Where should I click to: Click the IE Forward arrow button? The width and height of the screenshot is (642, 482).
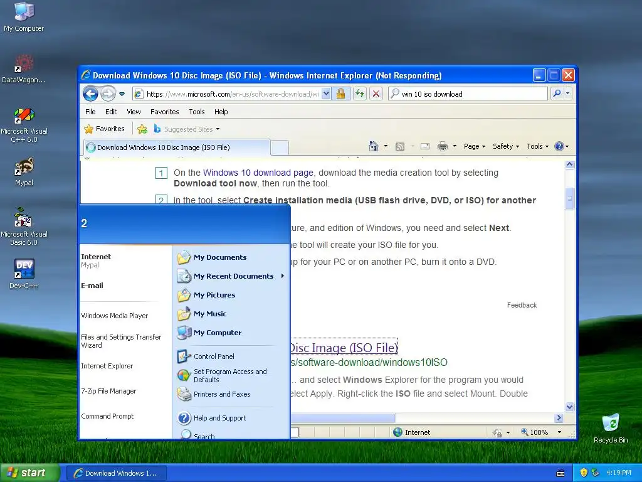(x=108, y=94)
